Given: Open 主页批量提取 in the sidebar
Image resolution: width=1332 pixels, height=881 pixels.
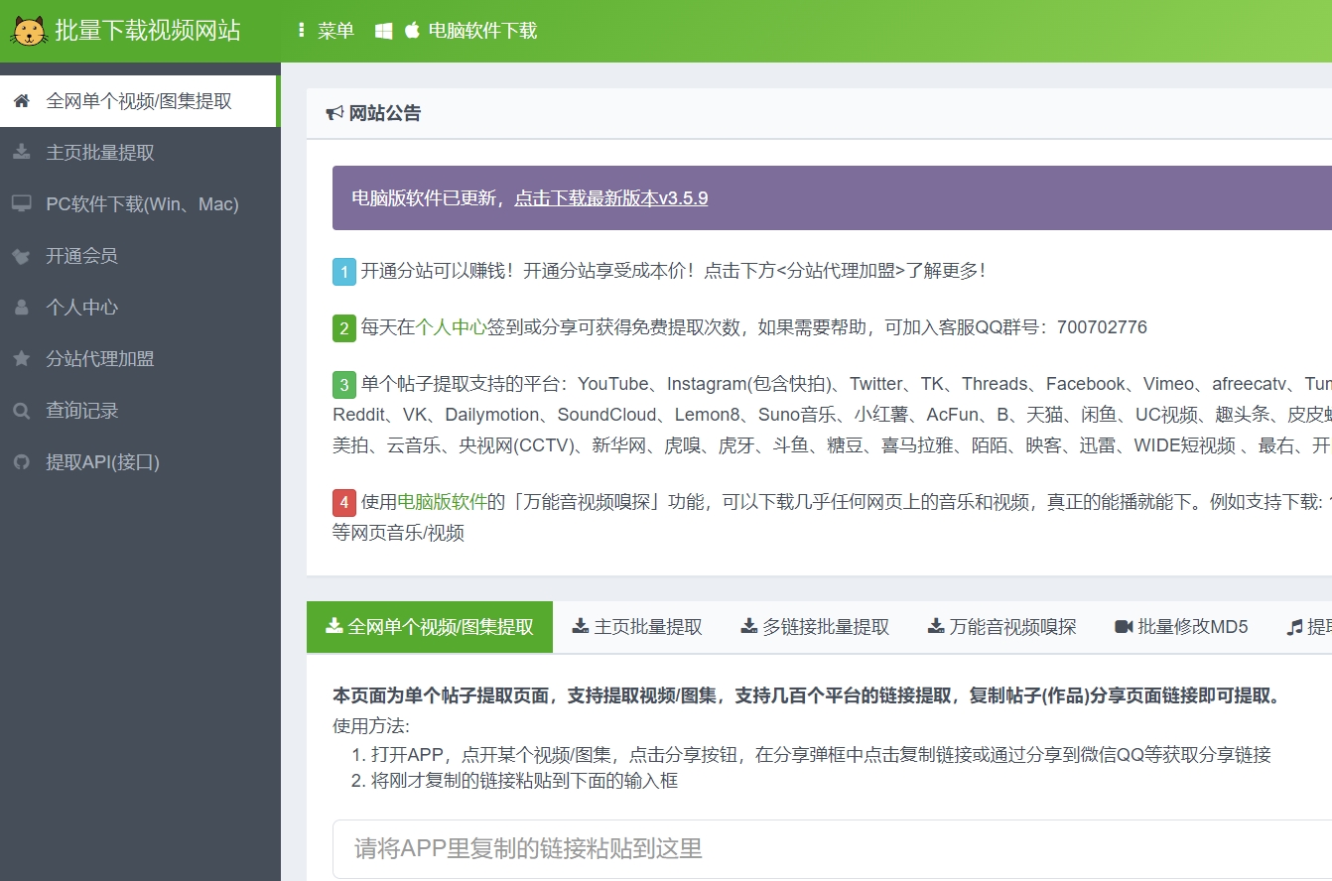Looking at the screenshot, I should click(140, 153).
